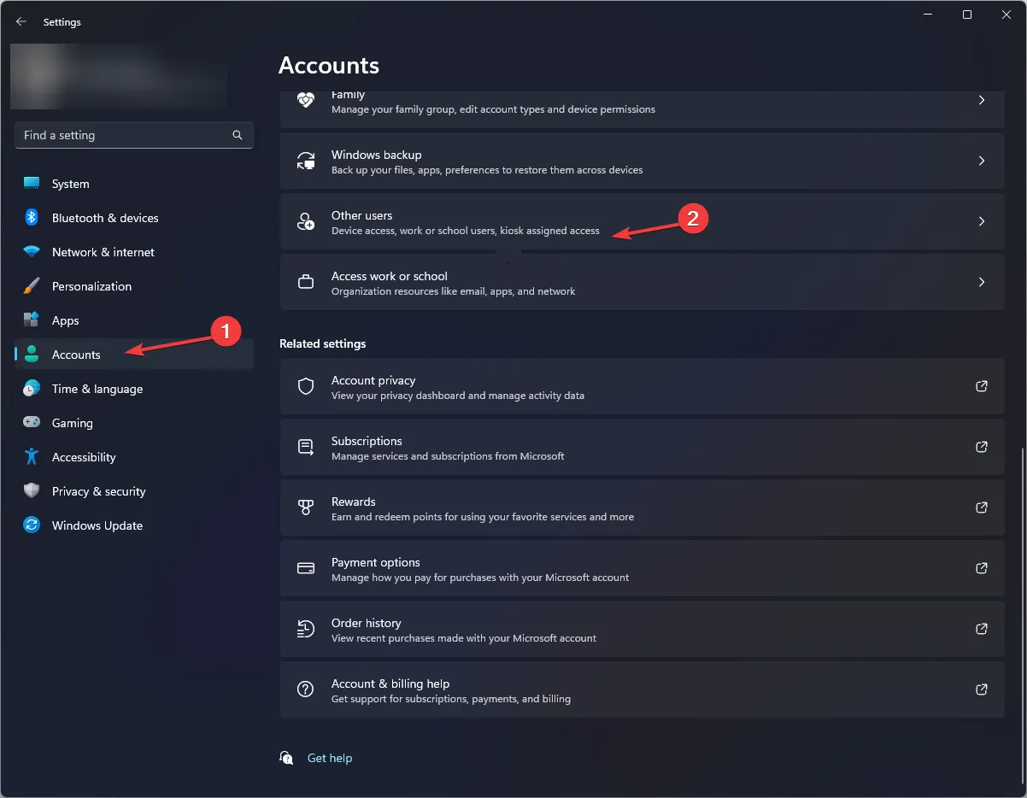Open Rewards external link icon

click(982, 508)
